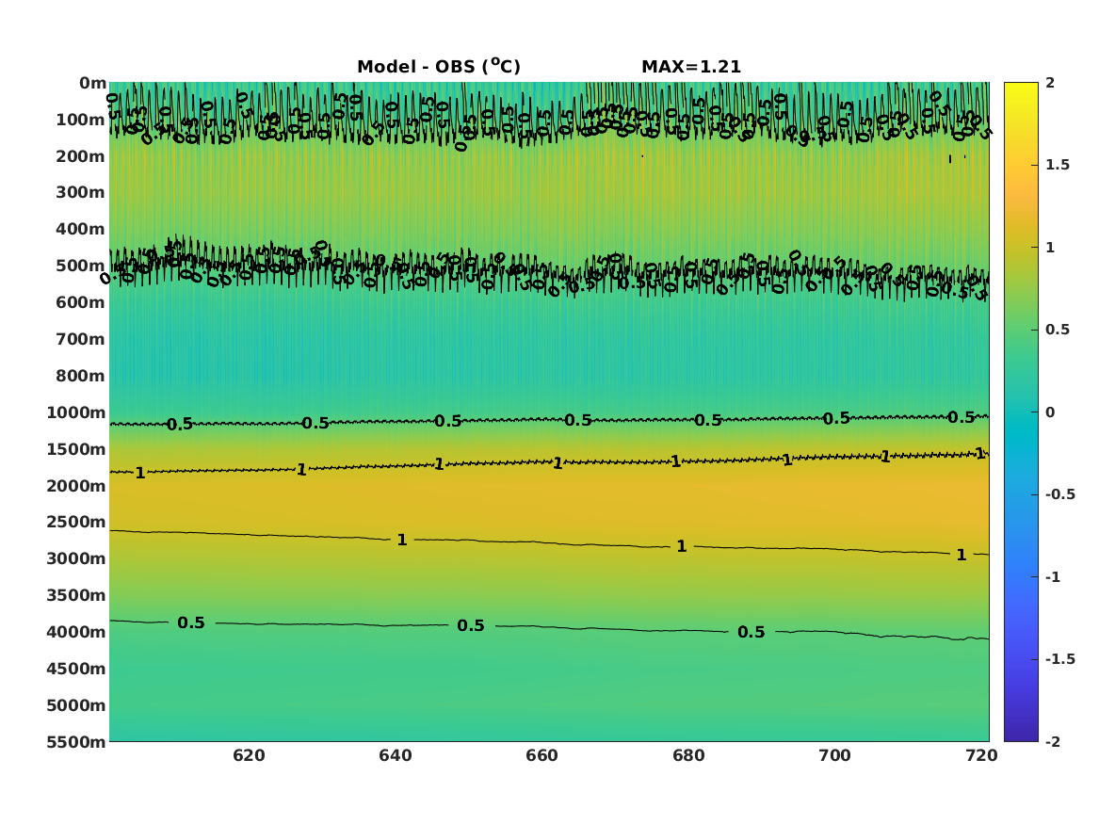This screenshot has width=1099, height=824.
Task: Click the "500m" depth axis label
Action: [81, 266]
